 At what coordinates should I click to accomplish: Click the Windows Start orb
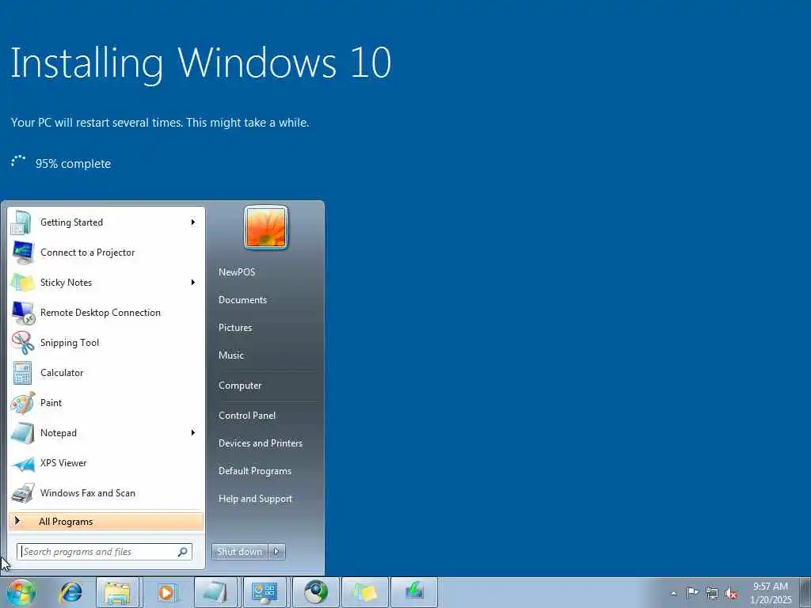click(21, 592)
